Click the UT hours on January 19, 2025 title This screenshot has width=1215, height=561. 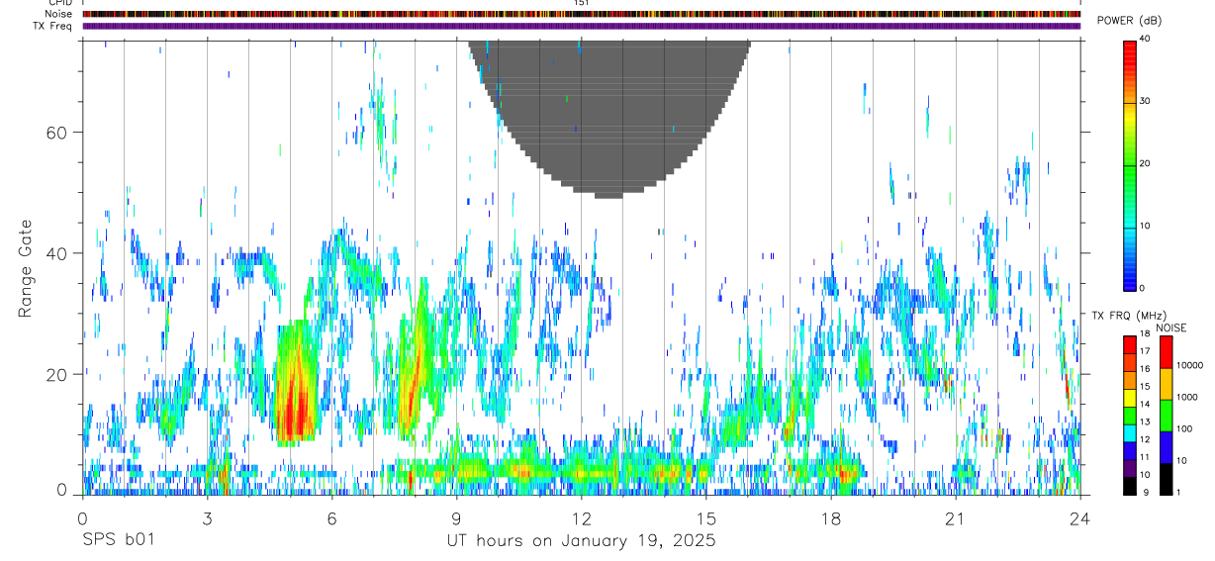[x=581, y=541]
